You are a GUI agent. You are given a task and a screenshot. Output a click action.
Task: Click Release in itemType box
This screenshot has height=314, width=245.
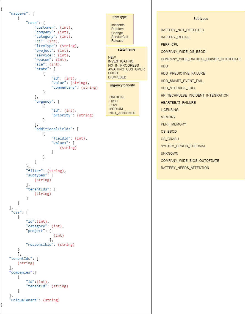coord(117,41)
